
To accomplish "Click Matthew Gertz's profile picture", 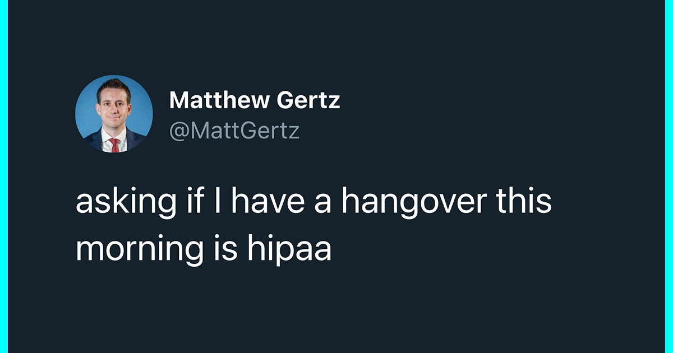I will (114, 114).
